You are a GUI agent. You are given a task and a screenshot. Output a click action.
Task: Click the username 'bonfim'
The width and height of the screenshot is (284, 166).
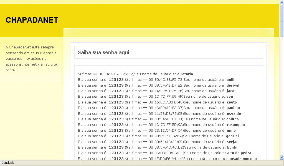click(x=233, y=147)
